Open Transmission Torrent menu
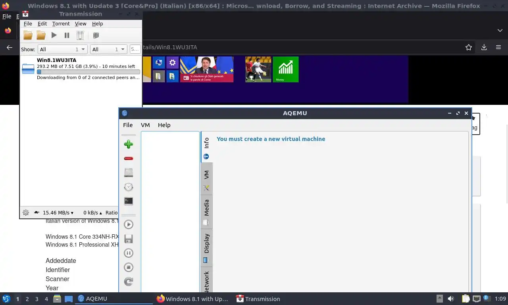 [61, 24]
